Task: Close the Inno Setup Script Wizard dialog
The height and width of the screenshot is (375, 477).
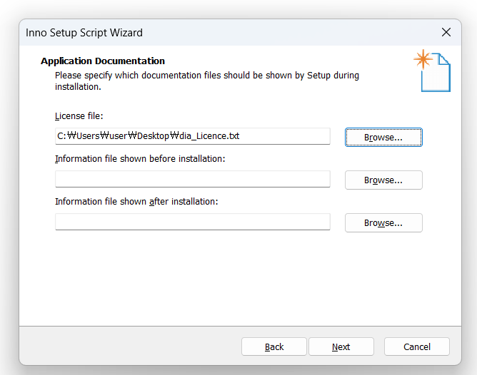Action: [446, 32]
